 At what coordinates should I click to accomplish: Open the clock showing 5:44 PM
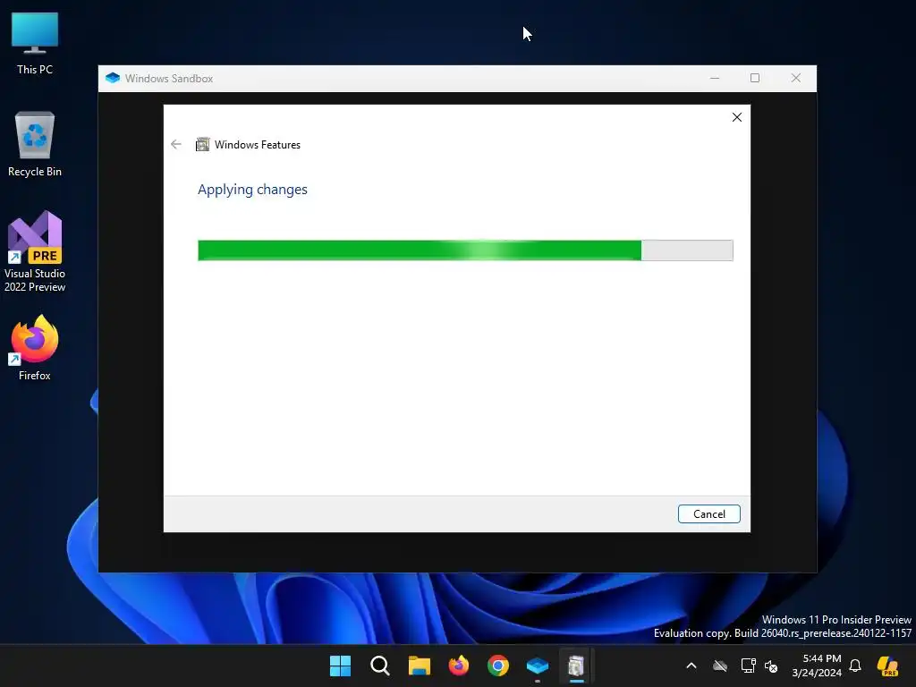click(816, 666)
